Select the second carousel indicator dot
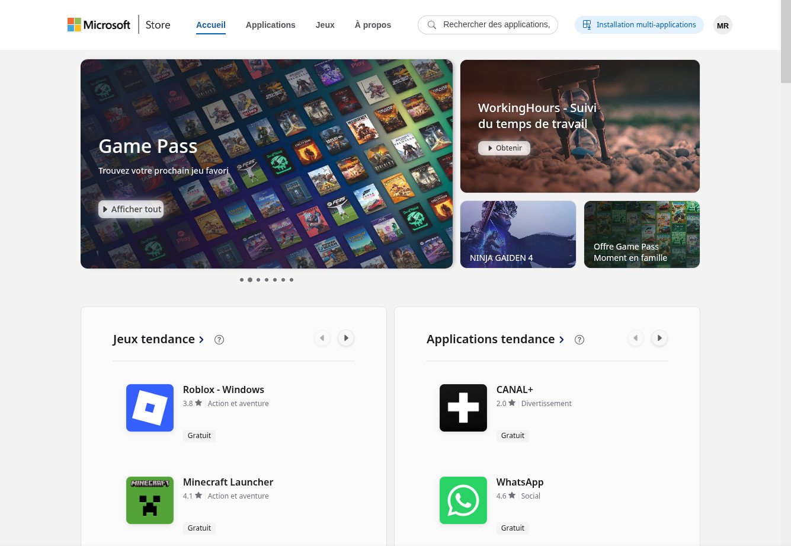Image resolution: width=791 pixels, height=546 pixels. point(250,280)
